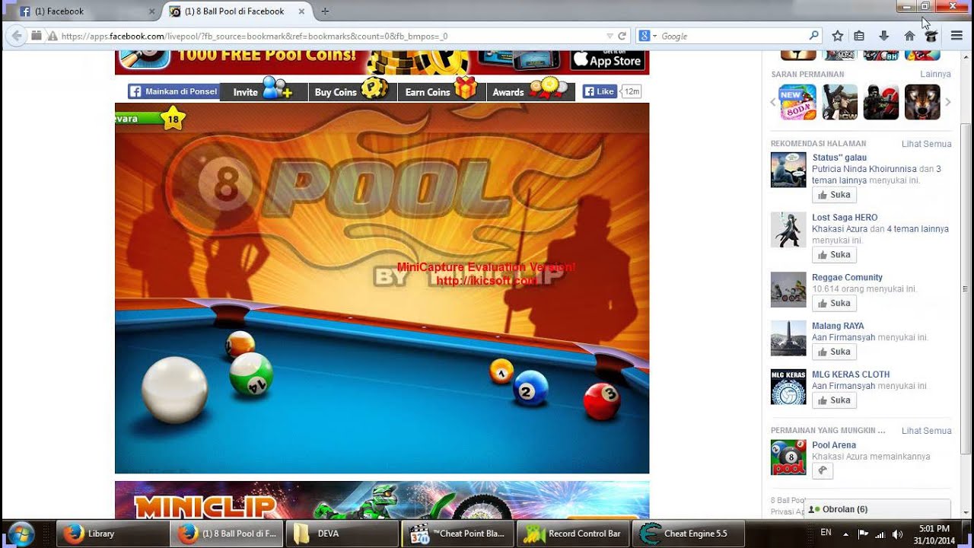Click Lihat Semua beside Permainan Yang Mungkin
Screen dimensions: 974x548
point(927,431)
